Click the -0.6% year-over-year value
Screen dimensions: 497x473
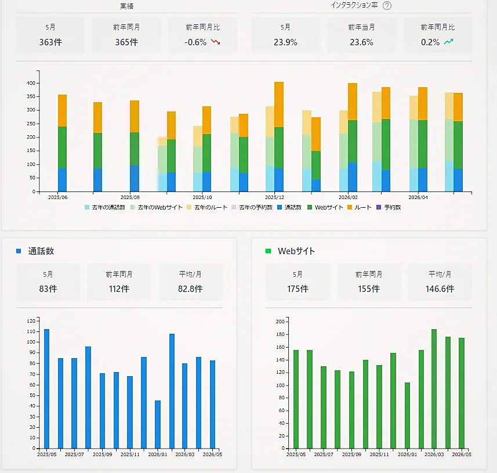click(195, 42)
